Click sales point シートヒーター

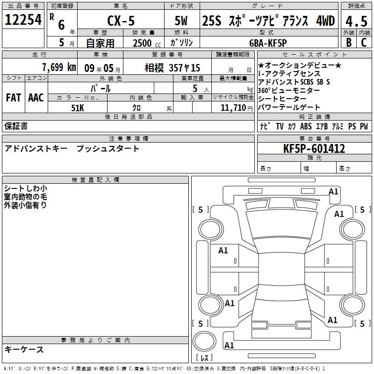click(282, 99)
